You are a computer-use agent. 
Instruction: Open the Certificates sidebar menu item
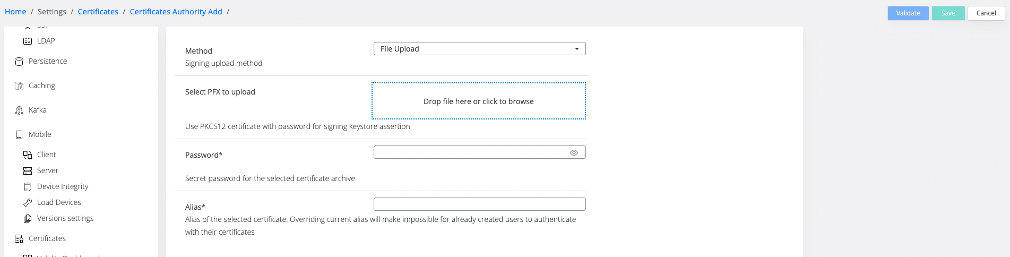click(x=47, y=238)
